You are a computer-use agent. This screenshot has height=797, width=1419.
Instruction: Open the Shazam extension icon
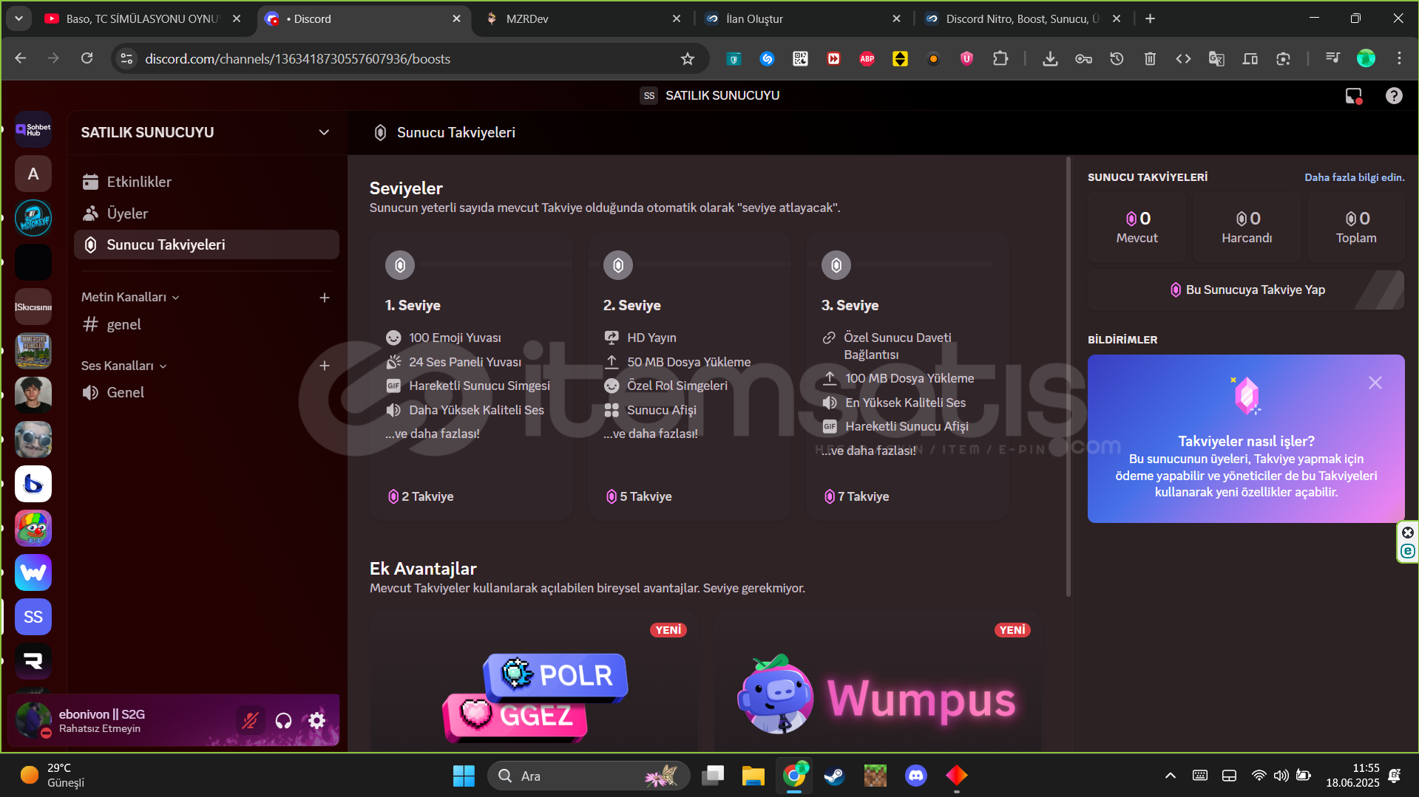[767, 58]
